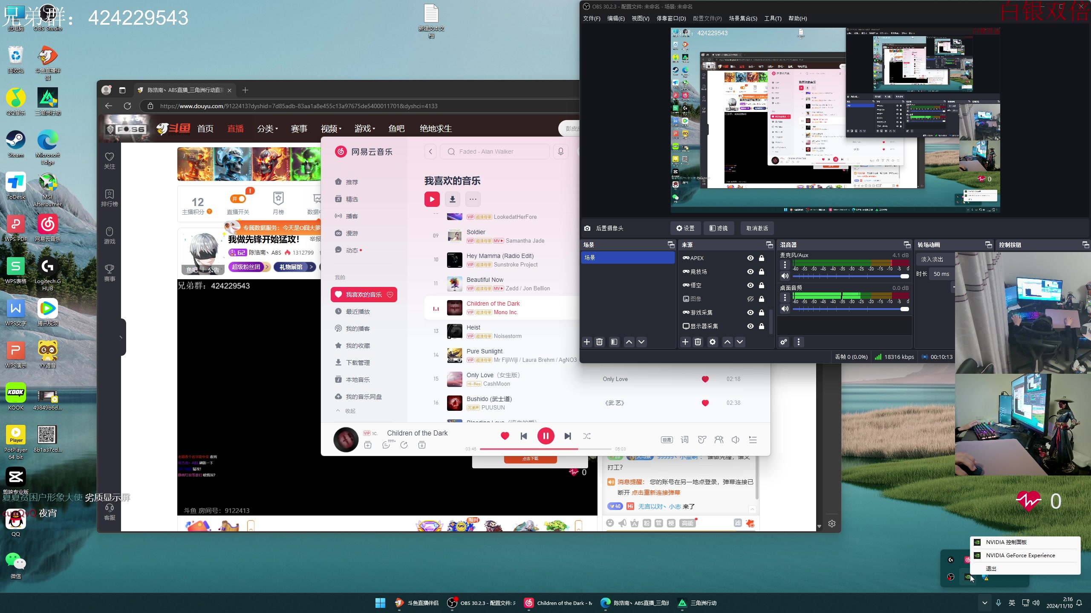Undock the 场景 panel in OBS
Viewport: 1091px width, 613px height.
671,245
